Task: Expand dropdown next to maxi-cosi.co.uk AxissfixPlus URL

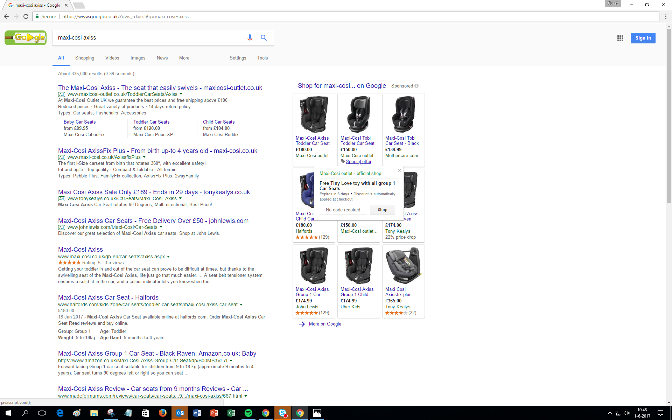Action: (x=144, y=157)
